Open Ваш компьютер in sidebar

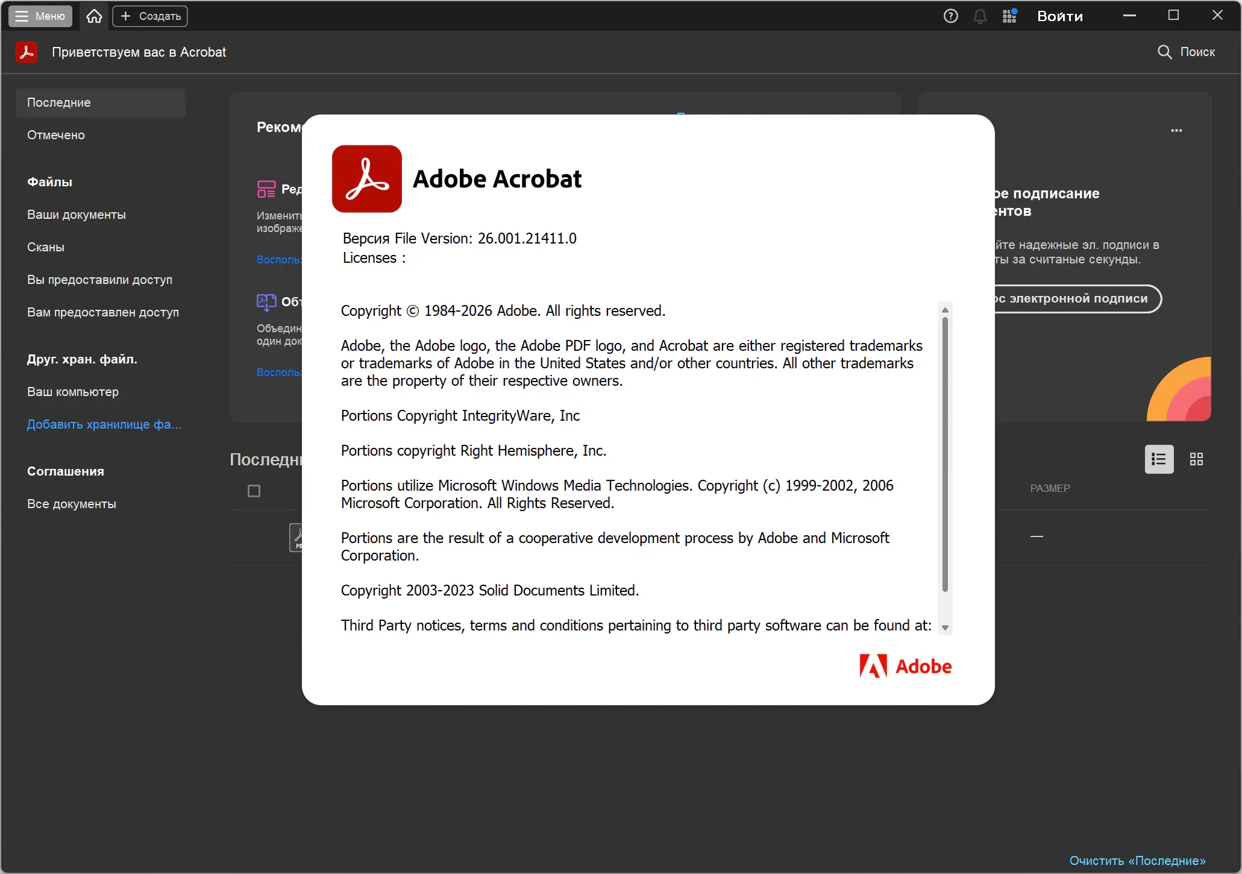pyautogui.click(x=73, y=392)
